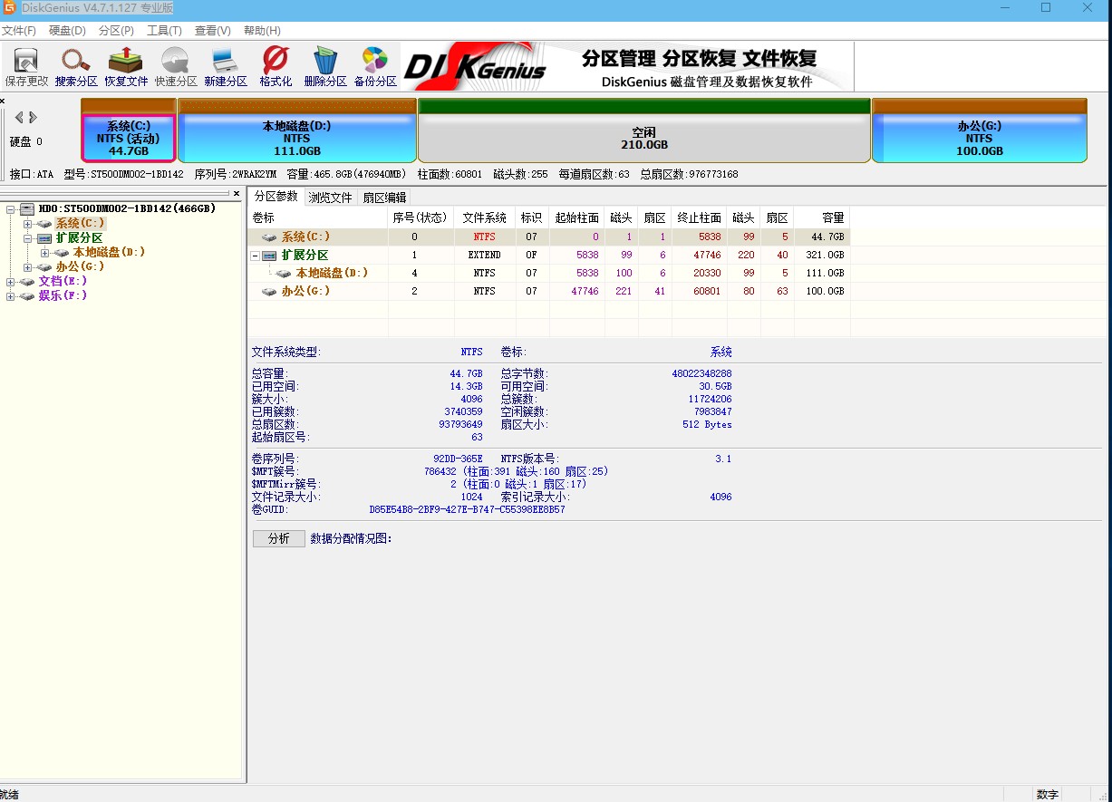Screen dimensions: 1112x802
Task: Click the 文件系统 column header
Action: [485, 217]
